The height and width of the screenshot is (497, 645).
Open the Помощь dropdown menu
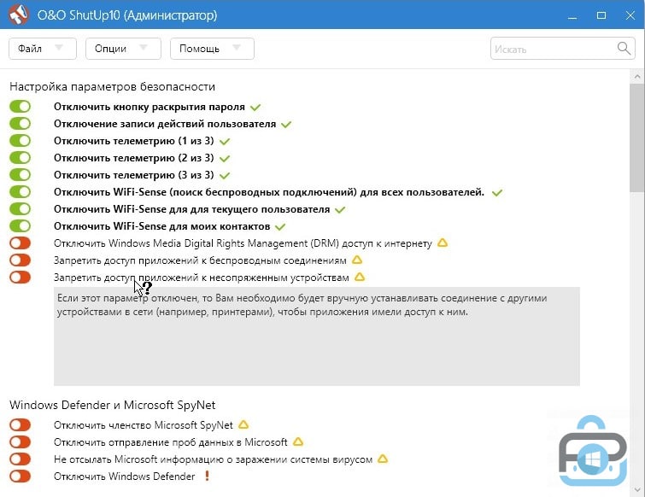pyautogui.click(x=212, y=49)
